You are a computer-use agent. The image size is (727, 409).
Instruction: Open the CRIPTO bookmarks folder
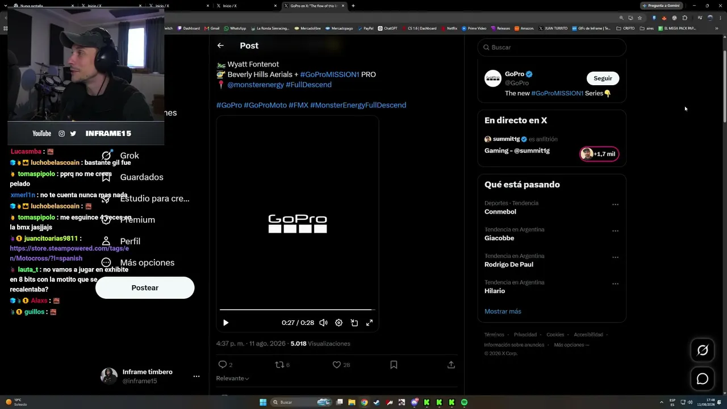625,28
